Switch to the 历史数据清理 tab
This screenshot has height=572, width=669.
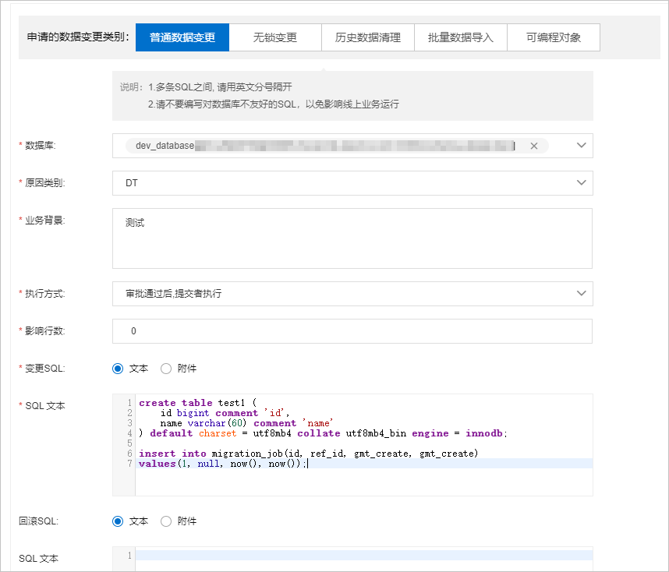368,37
